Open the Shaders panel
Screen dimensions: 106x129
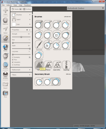pos(5,75)
